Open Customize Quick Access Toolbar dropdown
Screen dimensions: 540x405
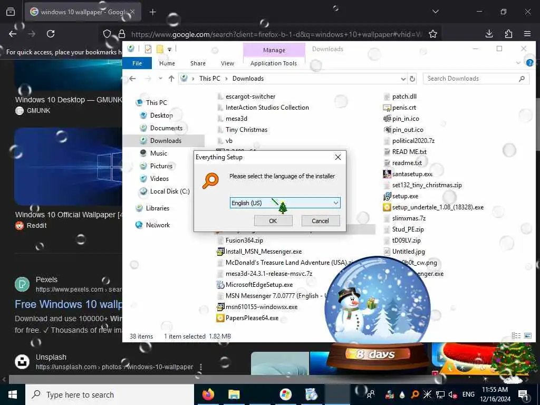point(169,50)
